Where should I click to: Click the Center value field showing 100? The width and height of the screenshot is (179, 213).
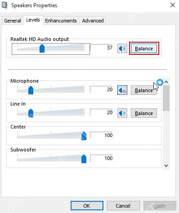(x=101, y=135)
